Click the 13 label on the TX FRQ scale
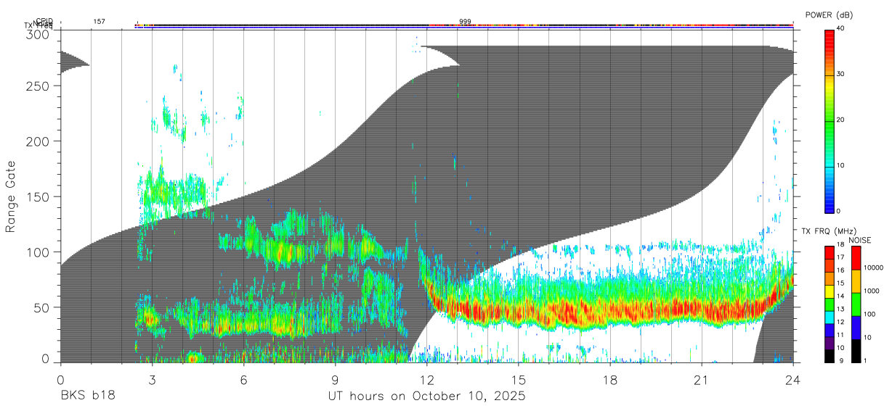The width and height of the screenshot is (892, 411). [x=840, y=310]
